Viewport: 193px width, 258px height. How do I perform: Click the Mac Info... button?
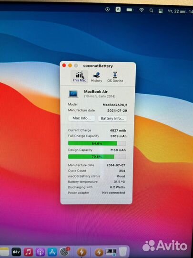point(81,118)
